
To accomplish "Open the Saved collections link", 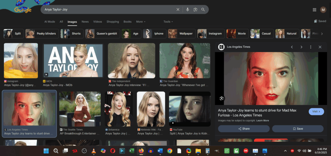I will [320, 21].
